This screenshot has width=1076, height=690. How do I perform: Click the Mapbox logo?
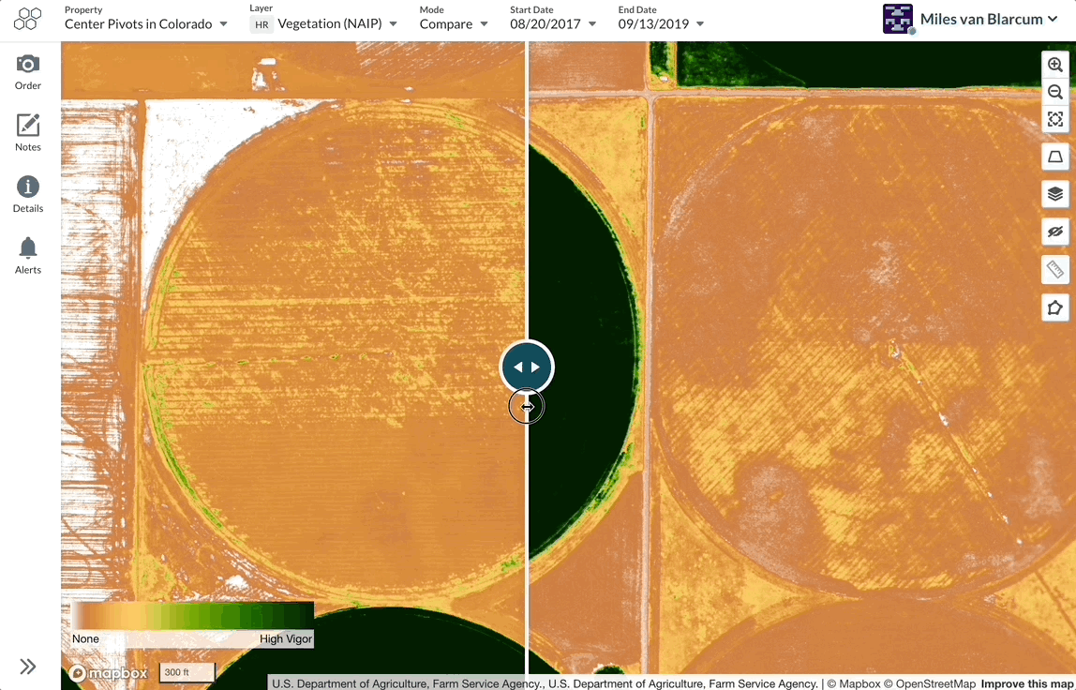pyautogui.click(x=109, y=673)
